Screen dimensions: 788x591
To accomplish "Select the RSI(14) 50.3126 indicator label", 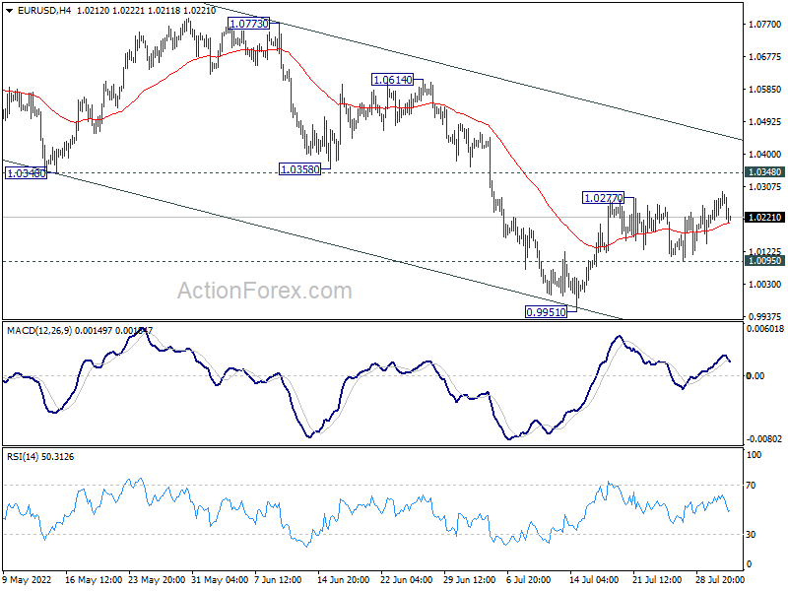I will pos(40,457).
